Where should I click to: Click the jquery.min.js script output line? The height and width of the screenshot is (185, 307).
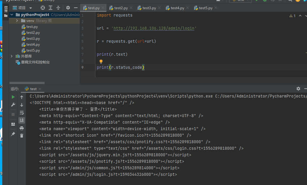pos(115,155)
